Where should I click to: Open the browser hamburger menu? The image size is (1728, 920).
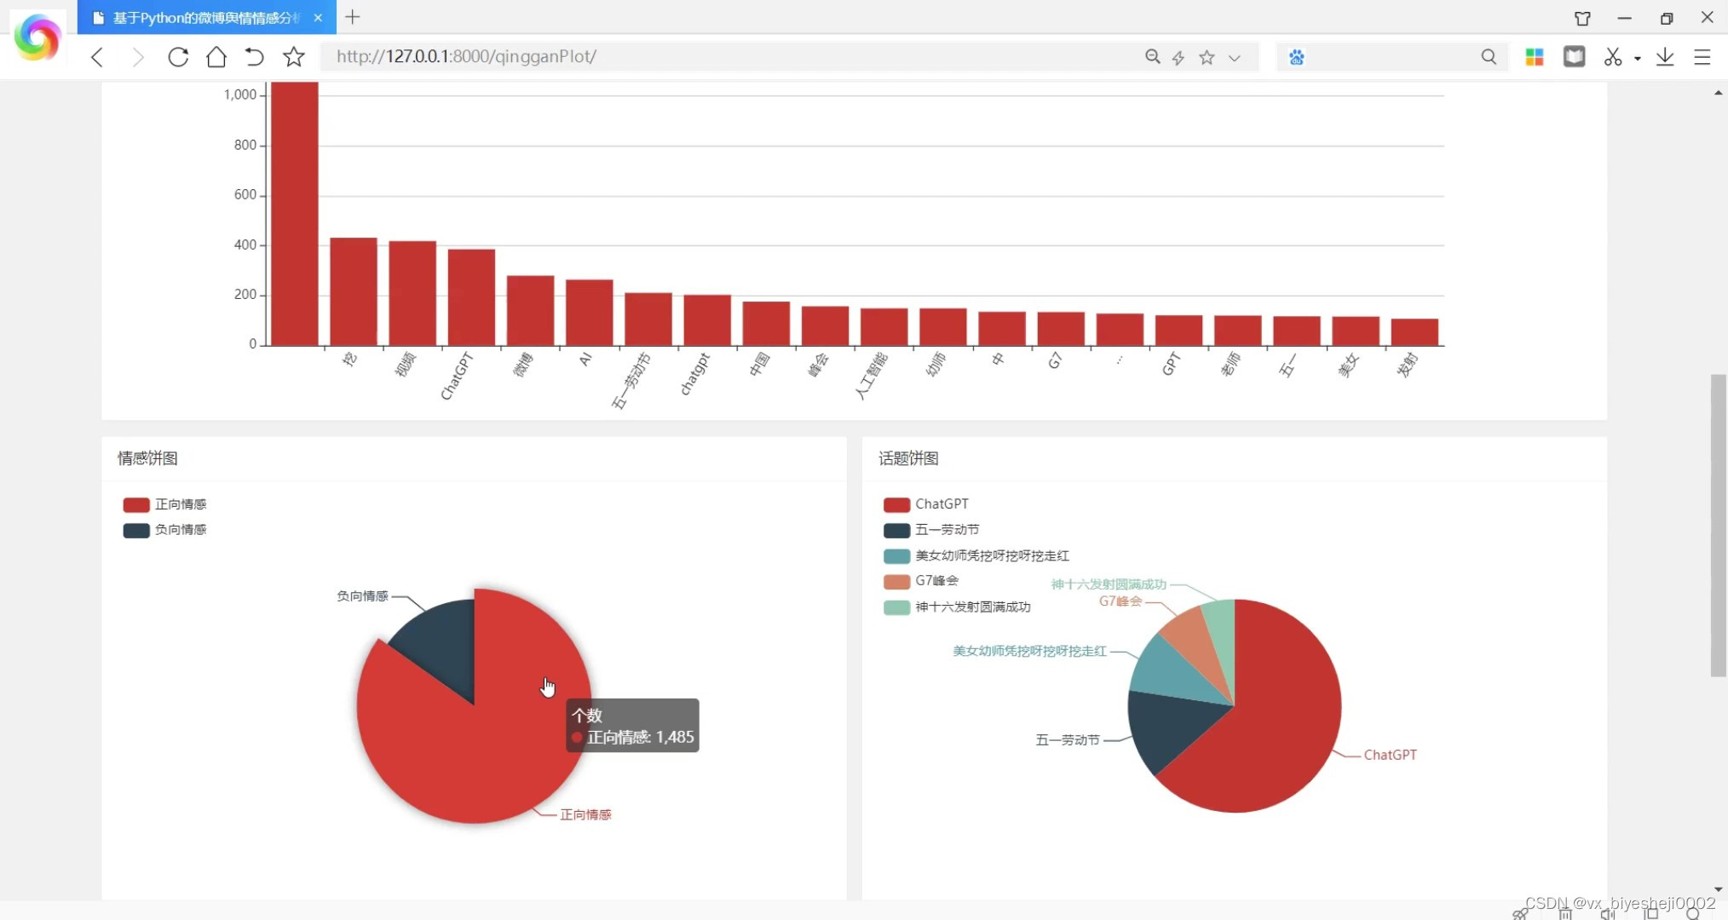[1702, 57]
